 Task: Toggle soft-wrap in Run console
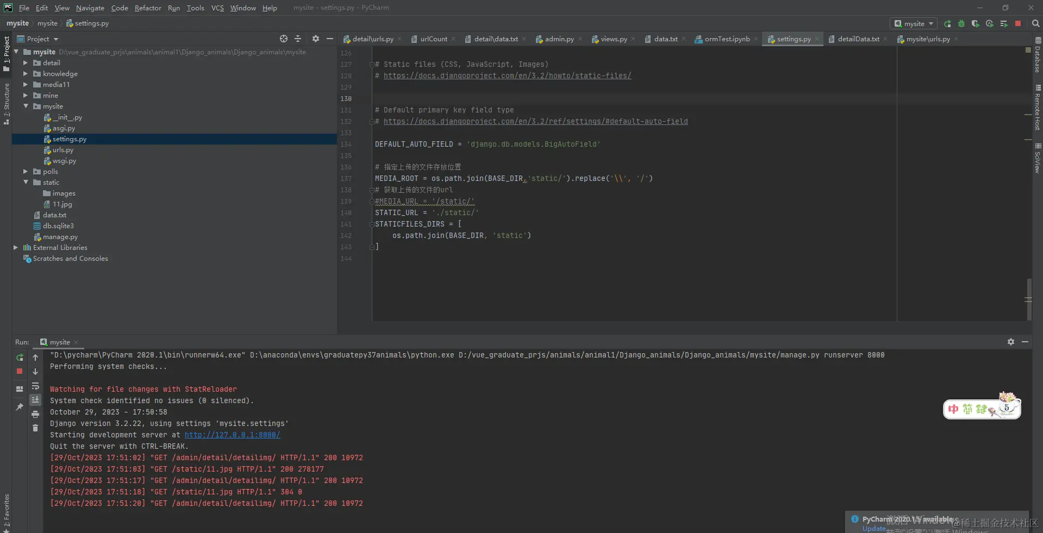[x=35, y=386]
